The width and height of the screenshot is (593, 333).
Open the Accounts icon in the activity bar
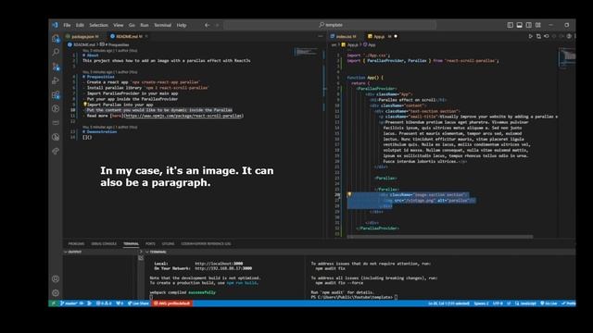(x=56, y=278)
